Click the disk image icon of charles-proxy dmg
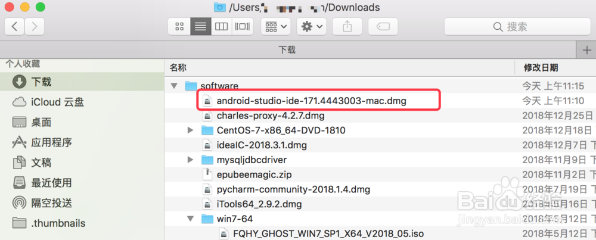596x240 pixels. (207, 116)
